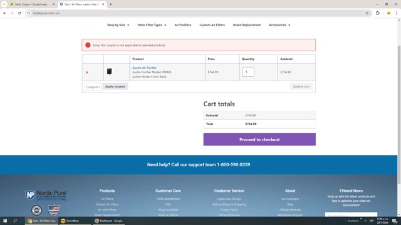401x225 pixels.
Task: Close the Cart - Air Filters tab
Action: coord(103,4)
